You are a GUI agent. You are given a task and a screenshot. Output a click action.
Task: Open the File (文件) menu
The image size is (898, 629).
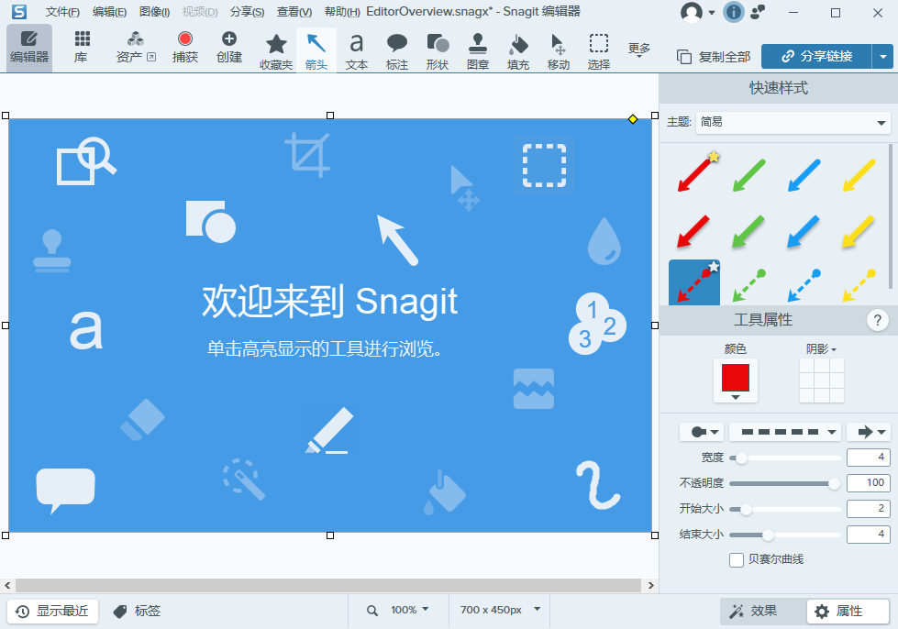click(x=62, y=12)
